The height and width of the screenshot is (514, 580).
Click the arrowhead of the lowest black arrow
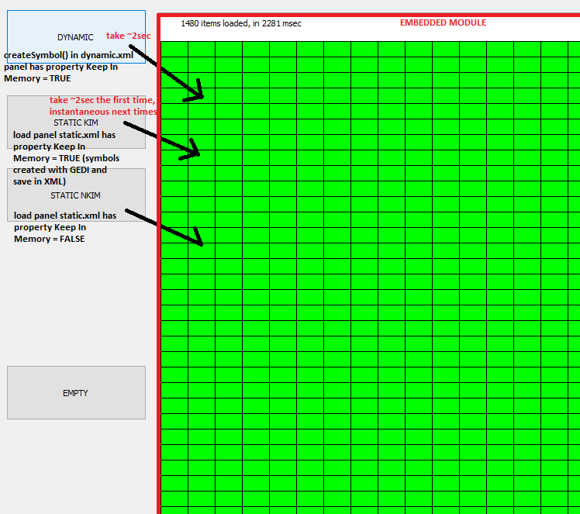[199, 240]
